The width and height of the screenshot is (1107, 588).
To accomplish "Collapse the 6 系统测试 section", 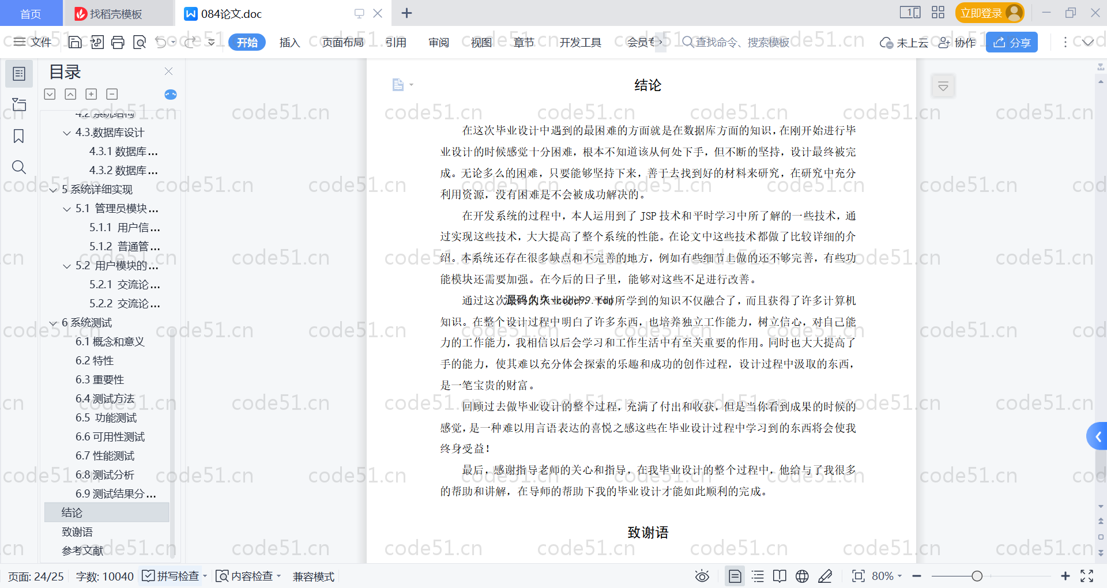I will click(x=53, y=323).
